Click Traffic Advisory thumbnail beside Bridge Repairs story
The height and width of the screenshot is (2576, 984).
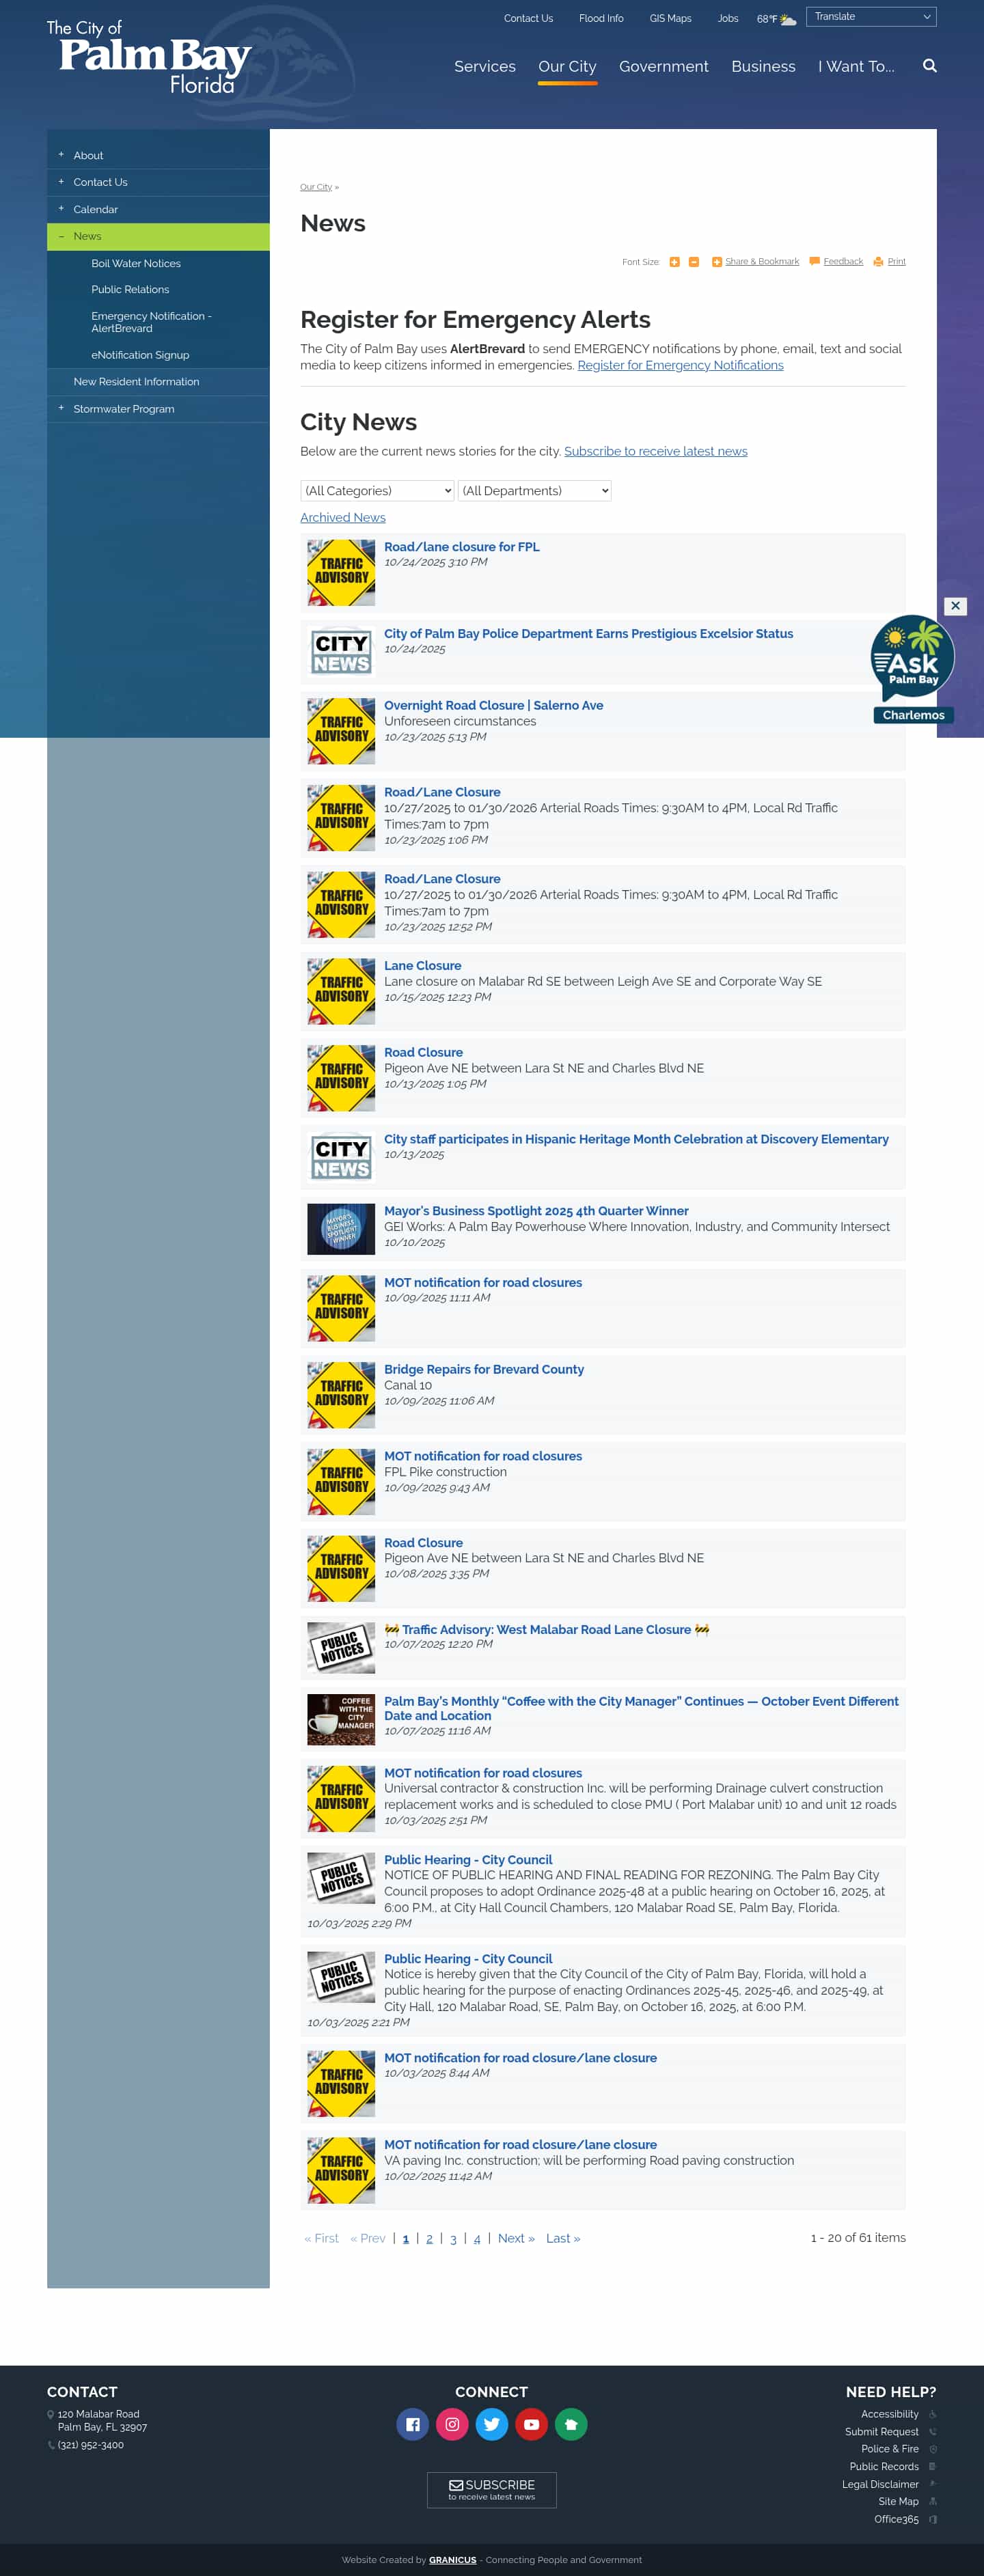341,1395
